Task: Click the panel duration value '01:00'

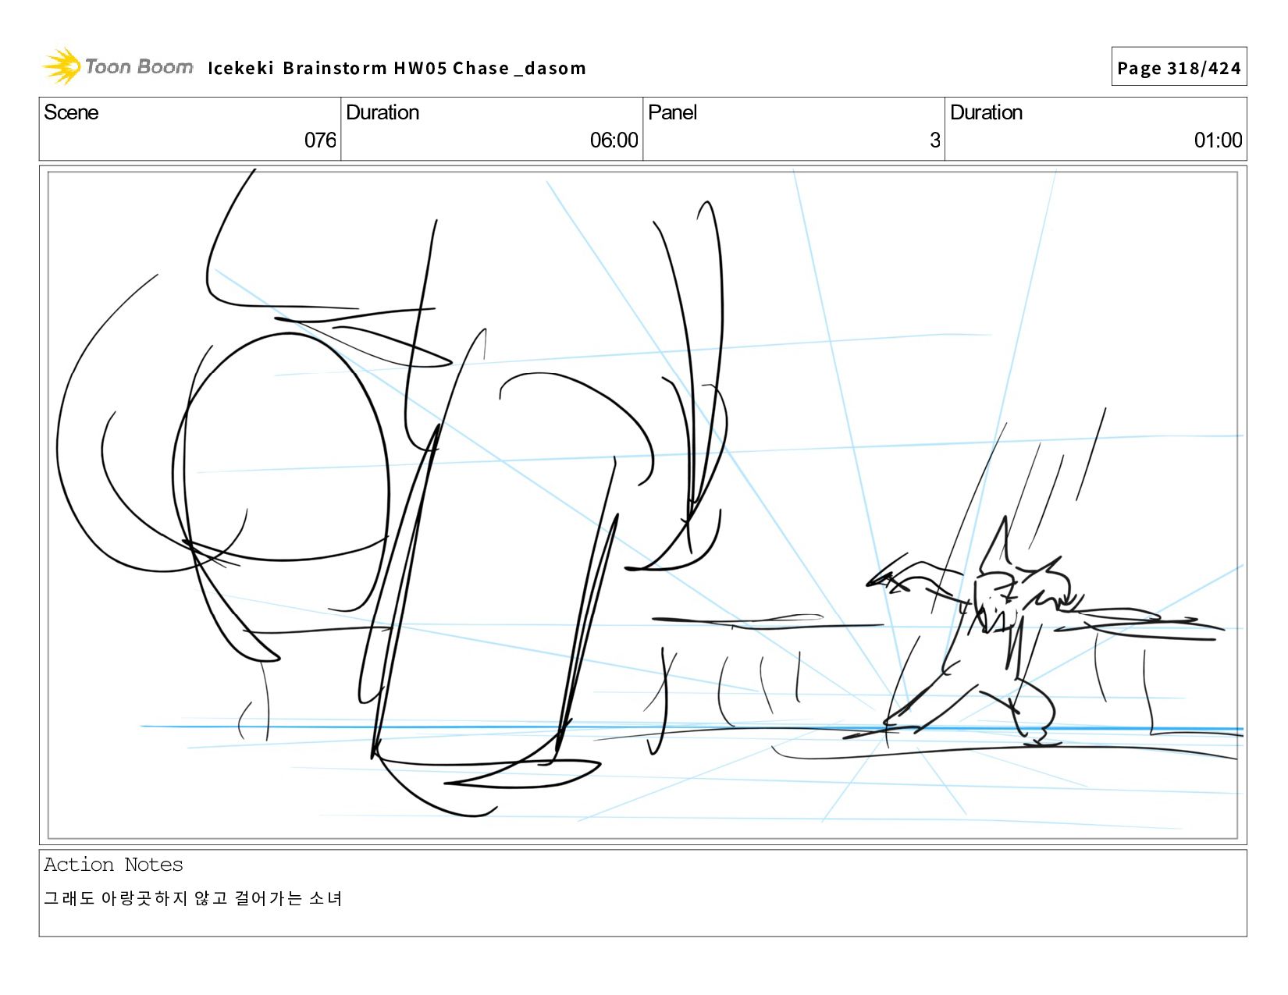Action: tap(1218, 140)
